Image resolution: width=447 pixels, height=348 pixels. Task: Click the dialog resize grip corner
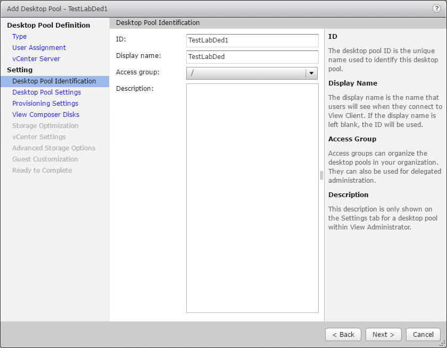[442, 343]
